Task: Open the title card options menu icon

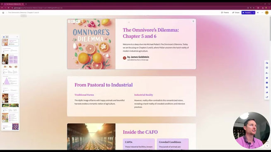Action: click(x=193, y=21)
